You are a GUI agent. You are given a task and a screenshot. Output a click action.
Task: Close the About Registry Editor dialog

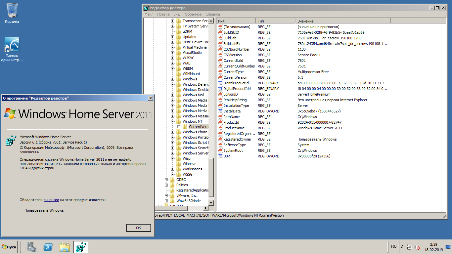click(x=151, y=98)
